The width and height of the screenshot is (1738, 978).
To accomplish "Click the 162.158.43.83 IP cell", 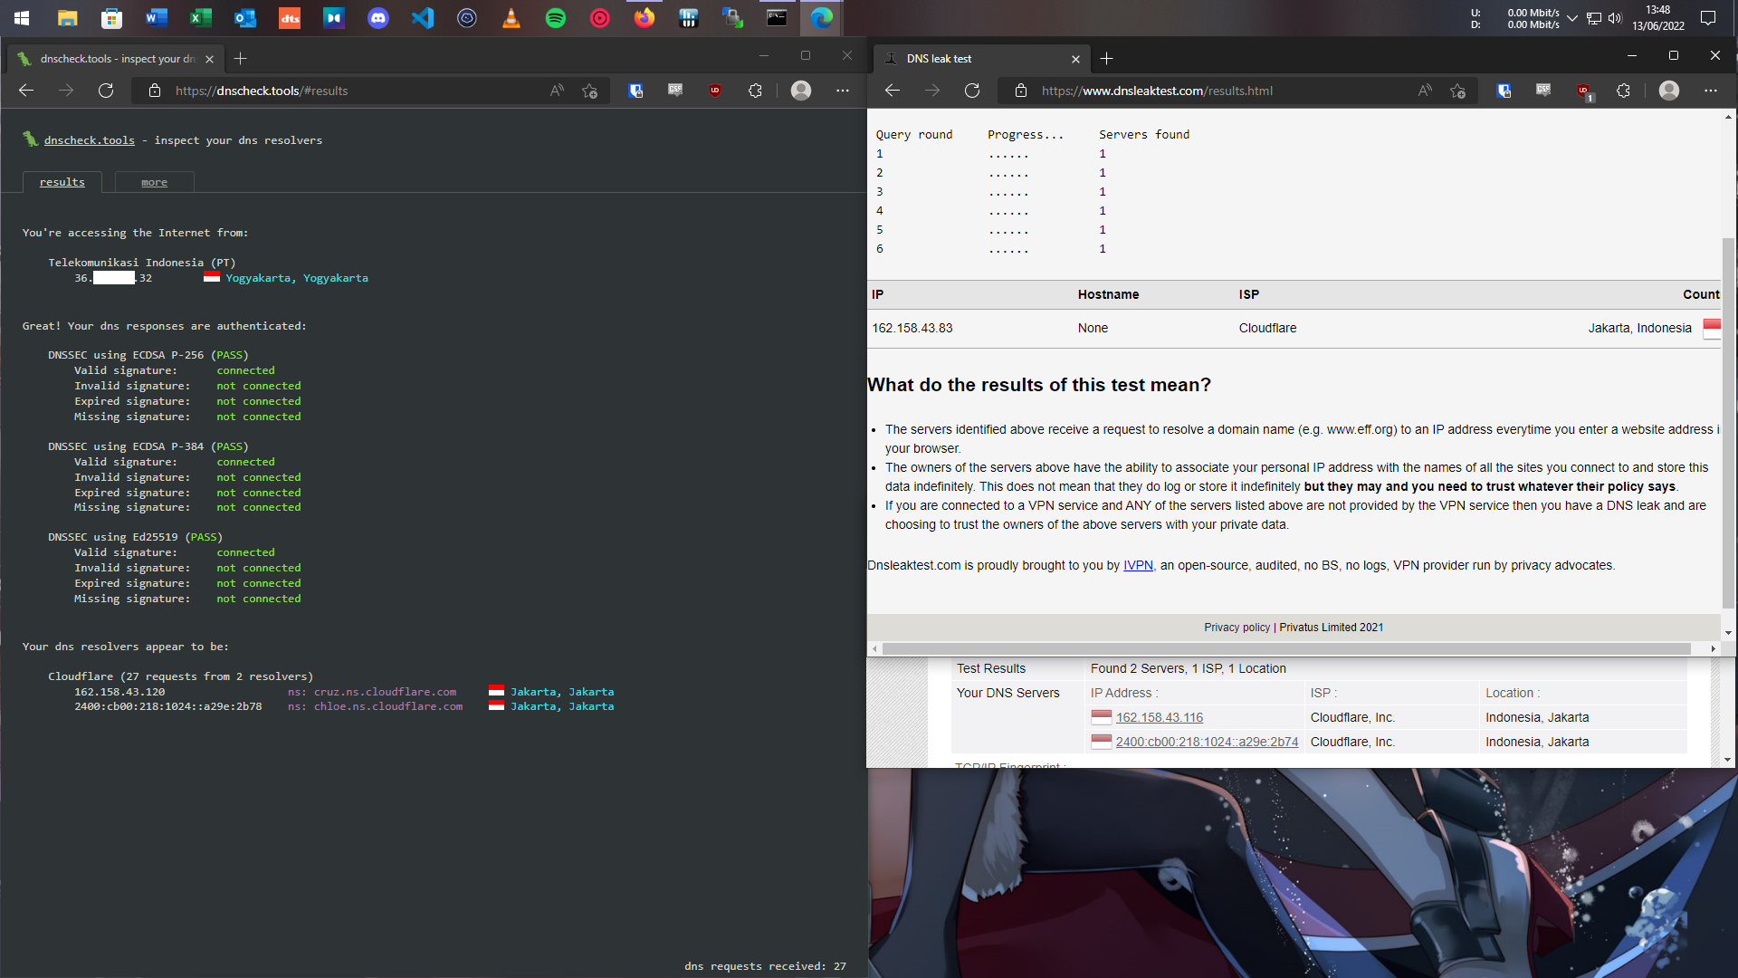I will coord(912,328).
